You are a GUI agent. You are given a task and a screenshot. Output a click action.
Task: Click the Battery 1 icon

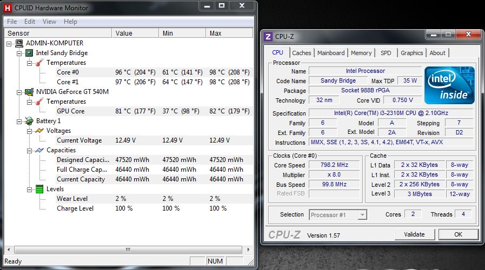(x=29, y=121)
